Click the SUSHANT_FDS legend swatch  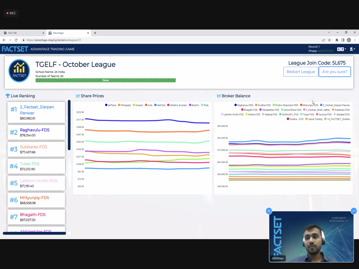[280, 114]
